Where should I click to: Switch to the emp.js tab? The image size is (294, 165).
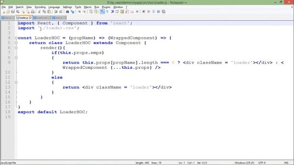pos(59,18)
